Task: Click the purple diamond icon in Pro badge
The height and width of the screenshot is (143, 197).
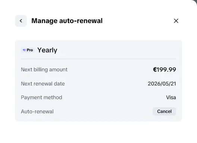Action: 24,50
